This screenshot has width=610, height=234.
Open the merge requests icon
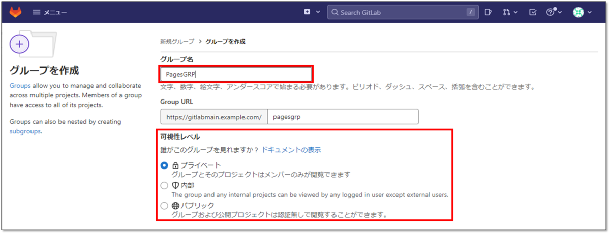[506, 12]
